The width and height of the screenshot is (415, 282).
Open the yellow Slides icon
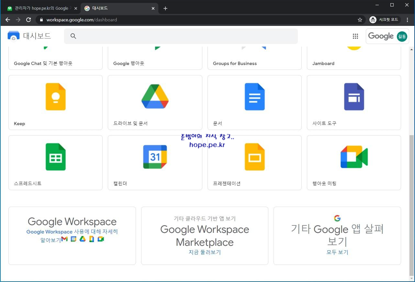pyautogui.click(x=255, y=157)
